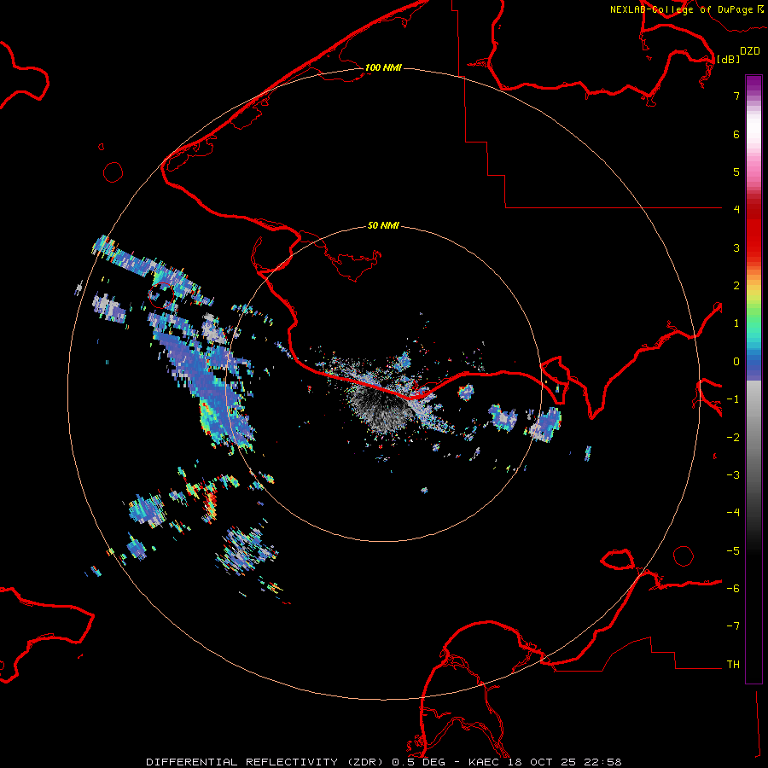The width and height of the screenshot is (768, 768).
Task: Click the -3 value on the color scale
Action: 733,475
